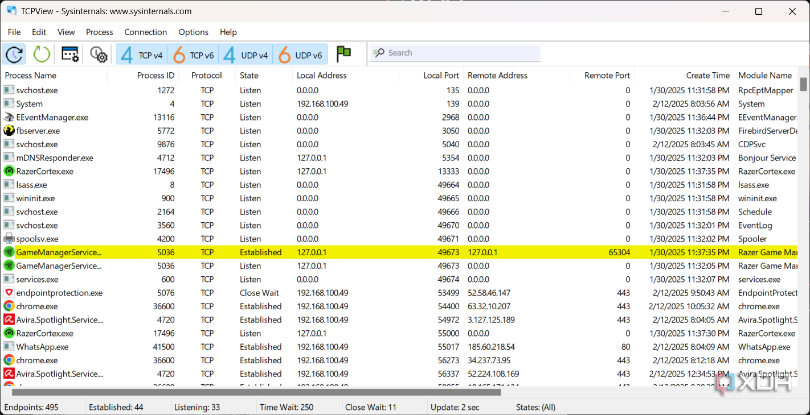Click the vertical scrollbar thumb

coord(804,84)
